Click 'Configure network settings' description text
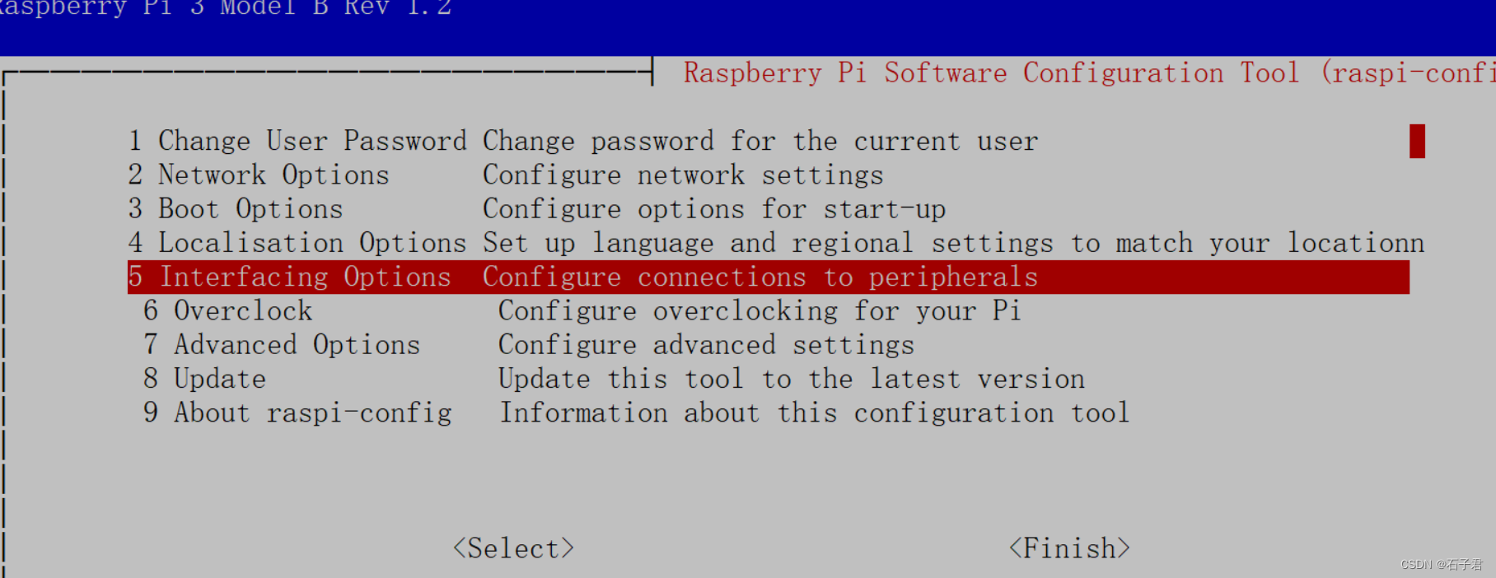Viewport: 1496px width, 578px height. tap(683, 175)
